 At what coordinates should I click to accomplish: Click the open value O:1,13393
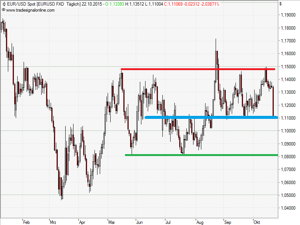(x=115, y=4)
